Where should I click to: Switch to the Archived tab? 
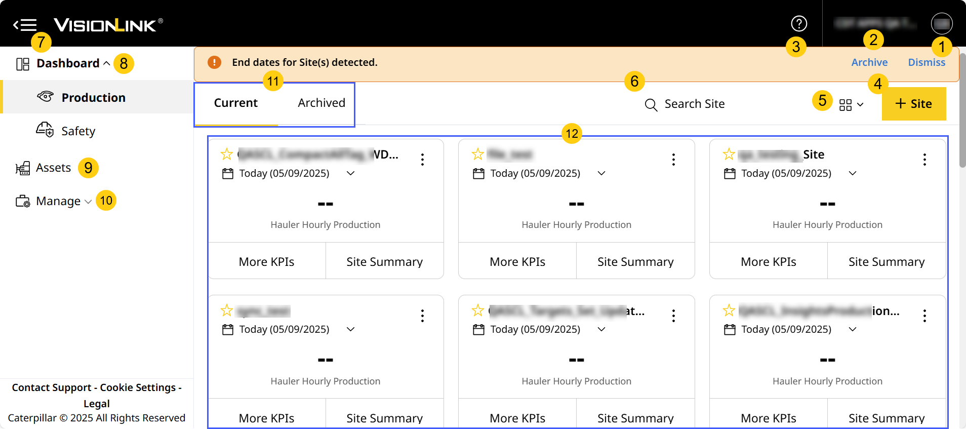321,103
